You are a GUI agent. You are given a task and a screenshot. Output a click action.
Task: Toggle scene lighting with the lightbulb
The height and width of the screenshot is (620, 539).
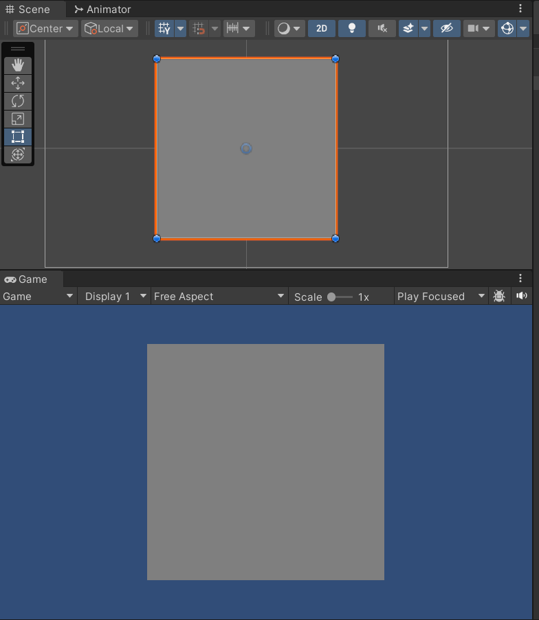coord(352,28)
